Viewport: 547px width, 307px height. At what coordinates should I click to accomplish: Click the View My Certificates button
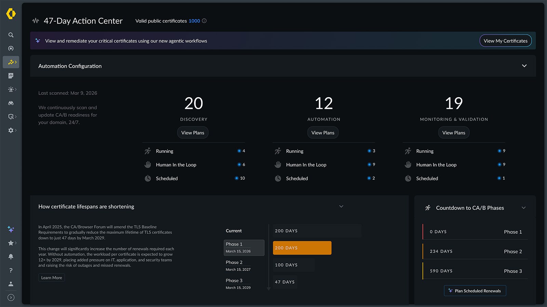[x=505, y=41]
